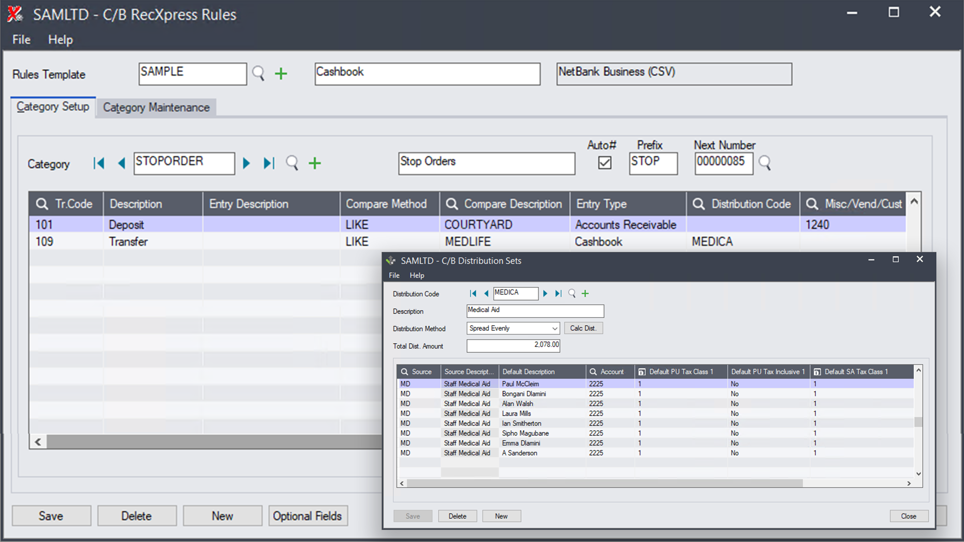Switch to the Category Maintenance tab
Viewport: 964px width, 542px height.
(156, 107)
